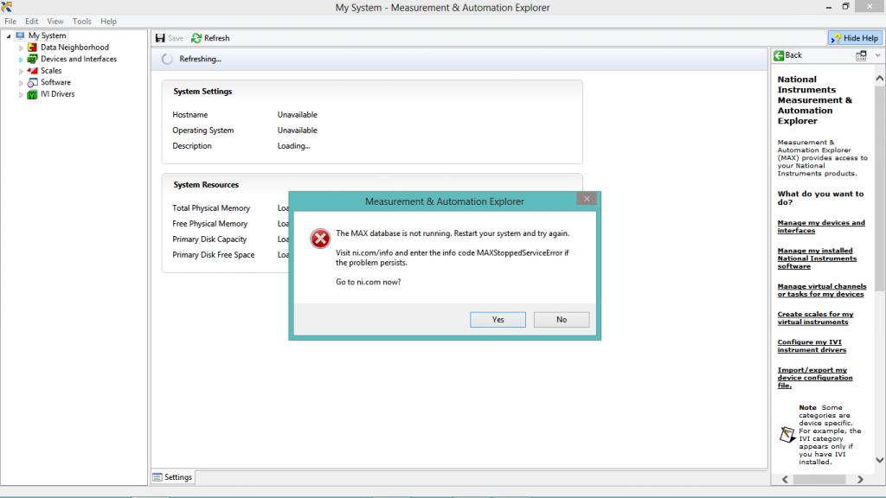This screenshot has height=498, width=886.
Task: Open 'Manage virtual channels or tasks' link
Action: (x=822, y=290)
